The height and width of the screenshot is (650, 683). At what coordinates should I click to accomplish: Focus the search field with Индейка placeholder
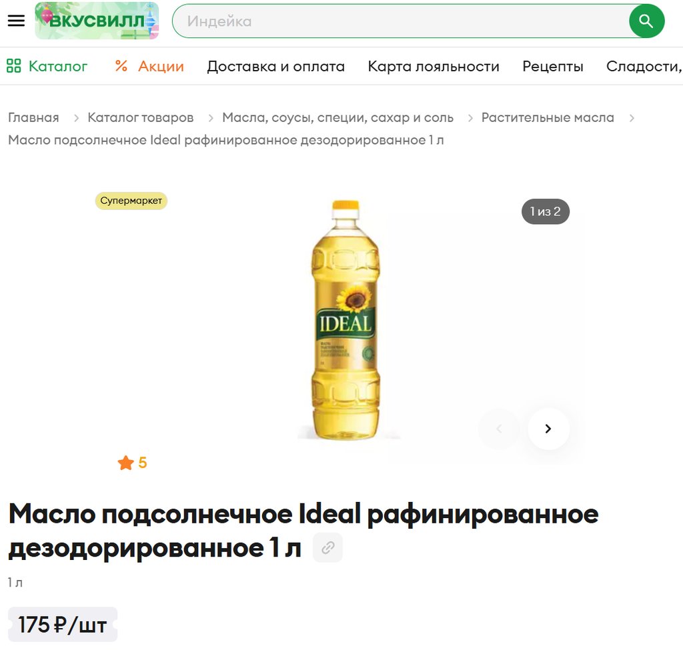point(400,21)
